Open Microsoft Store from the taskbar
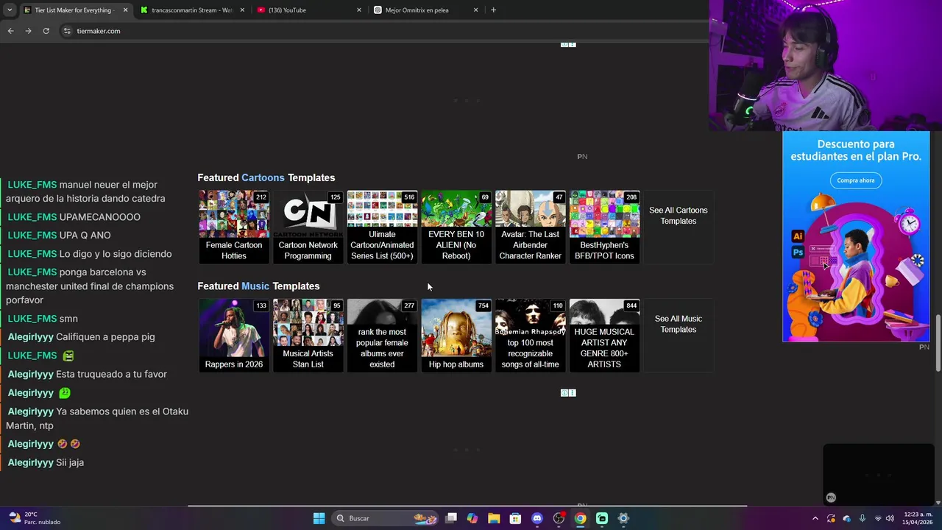942x530 pixels. point(515,518)
